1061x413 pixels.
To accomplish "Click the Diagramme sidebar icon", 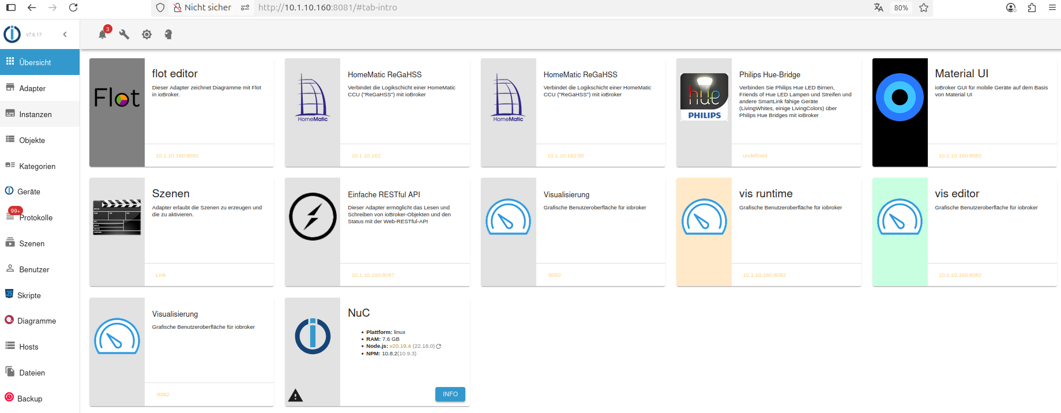I will 9,320.
